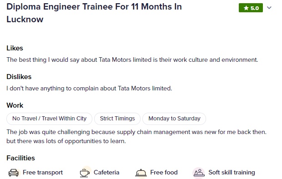Click the star icon in rating badge
This screenshot has height=179, width=282.
246,8
